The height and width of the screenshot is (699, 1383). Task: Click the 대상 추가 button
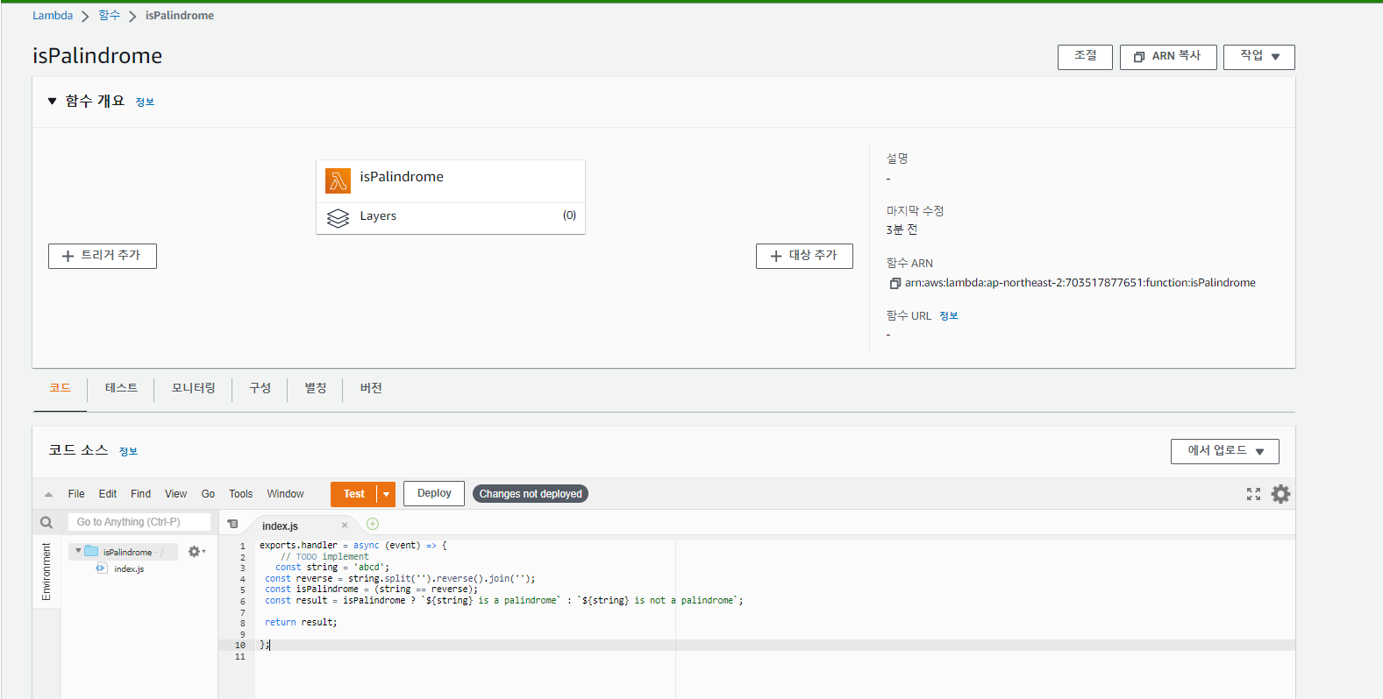804,256
